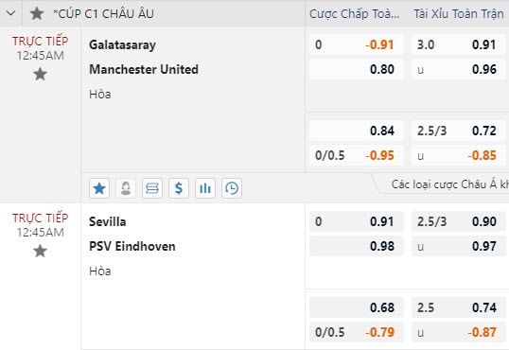
Task: Select Sevilla handicap odds 0.91
Action: click(356, 221)
